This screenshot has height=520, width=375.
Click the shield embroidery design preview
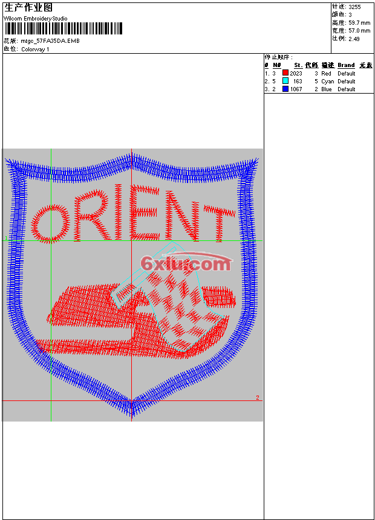(132, 285)
